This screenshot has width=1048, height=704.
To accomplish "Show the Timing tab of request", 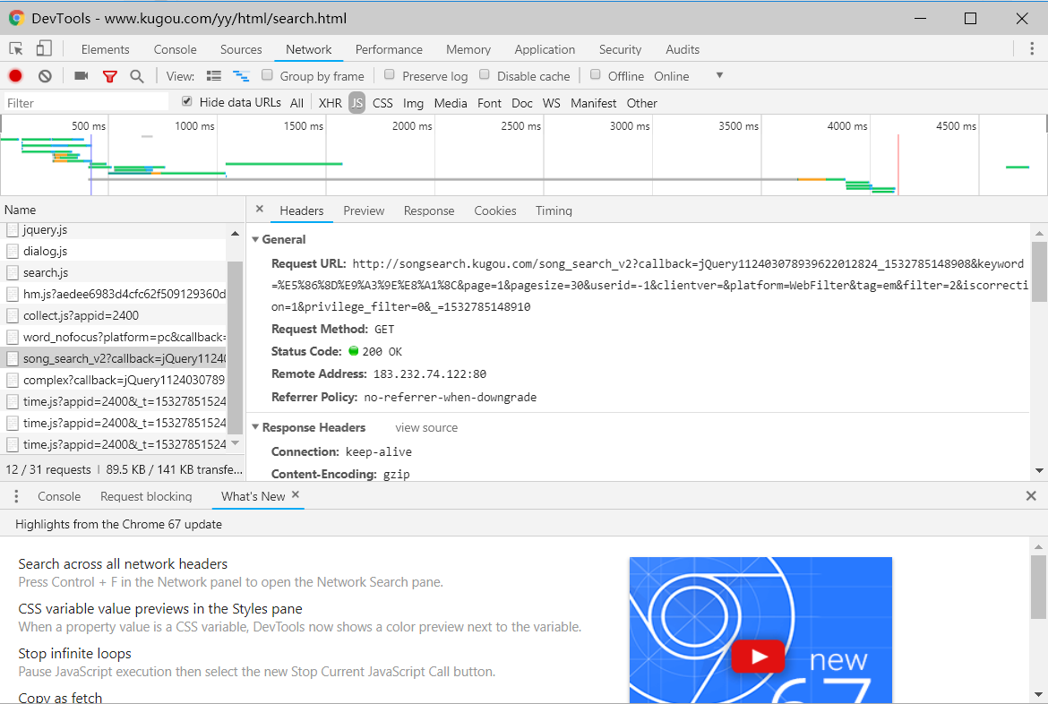I will (554, 210).
